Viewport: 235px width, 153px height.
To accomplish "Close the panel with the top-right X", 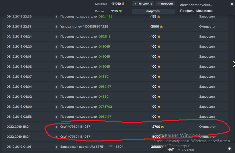I will pos(232,4).
